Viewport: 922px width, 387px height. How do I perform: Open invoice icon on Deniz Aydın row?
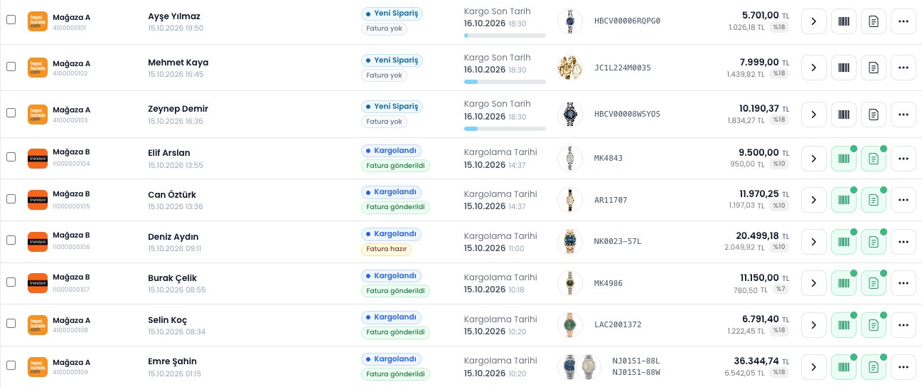[x=874, y=242]
